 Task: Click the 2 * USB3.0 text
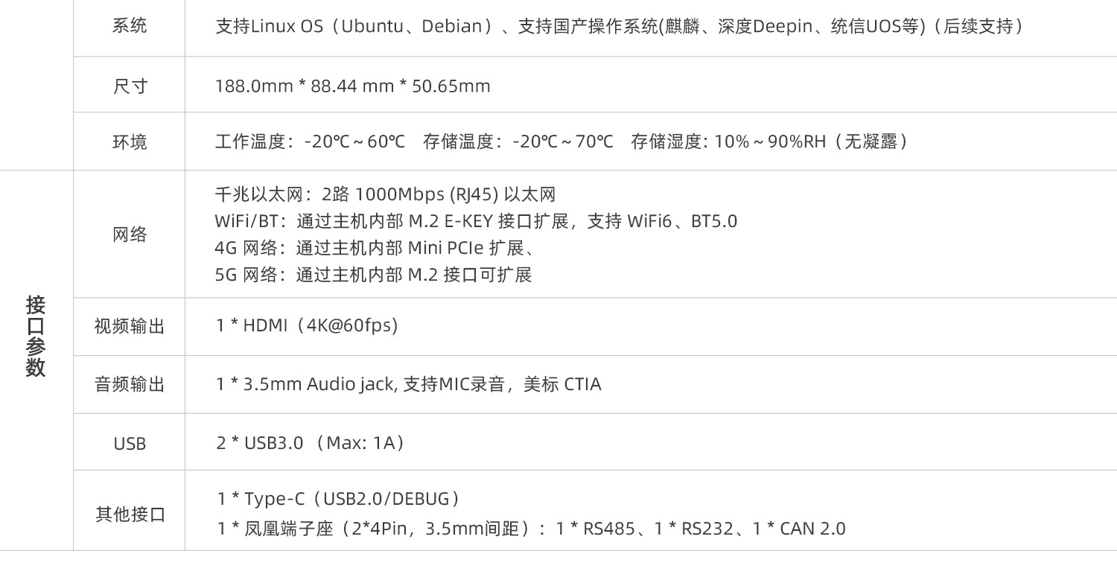click(311, 443)
